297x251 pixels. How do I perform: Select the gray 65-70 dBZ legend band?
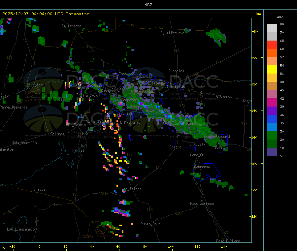[272, 37]
